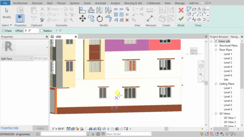The height and width of the screenshot is (137, 244).
Task: Collapse the 3D Views tree node
Action: [x=216, y=113]
